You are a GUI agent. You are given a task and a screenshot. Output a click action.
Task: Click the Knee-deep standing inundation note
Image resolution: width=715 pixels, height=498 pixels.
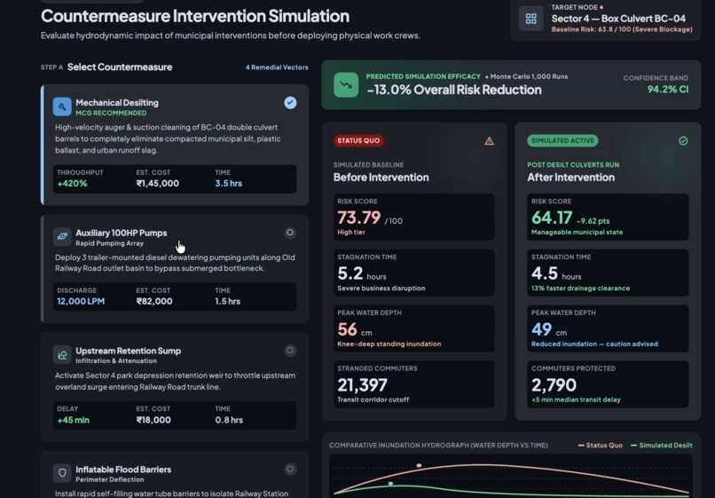pos(389,344)
